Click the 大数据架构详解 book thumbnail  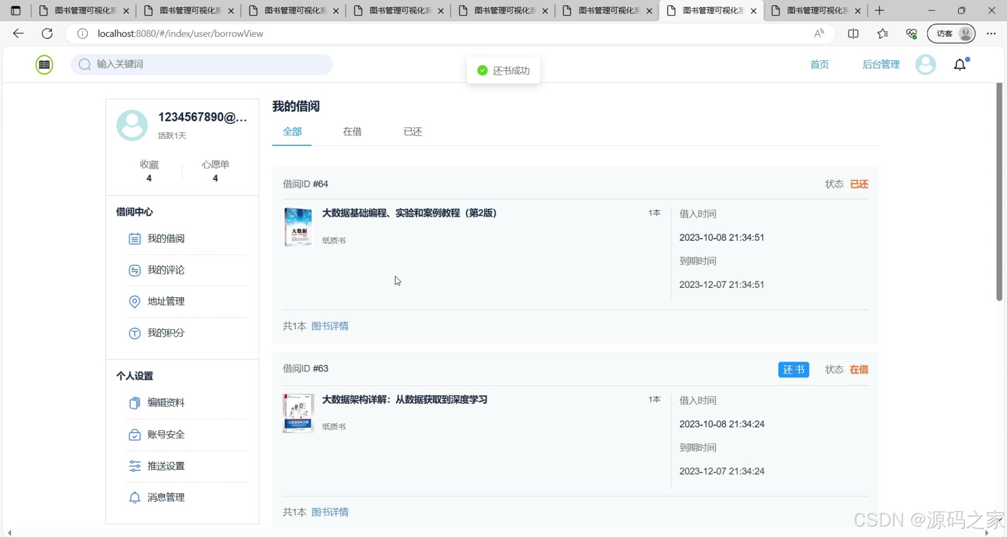[298, 413]
